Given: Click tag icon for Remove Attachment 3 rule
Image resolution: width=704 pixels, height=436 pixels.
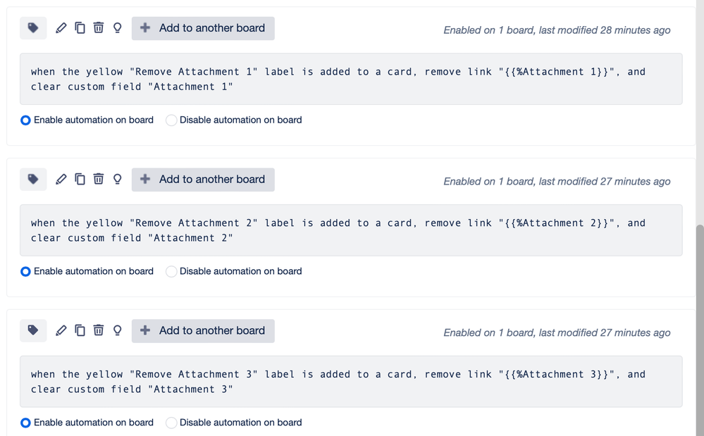Looking at the screenshot, I should pyautogui.click(x=33, y=330).
